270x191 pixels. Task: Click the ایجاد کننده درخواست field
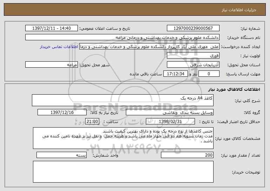point(149,46)
